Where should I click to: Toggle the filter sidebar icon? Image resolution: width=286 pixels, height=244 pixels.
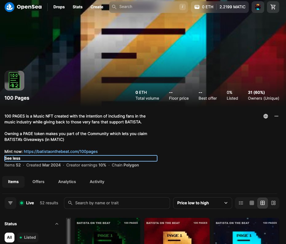10,203
